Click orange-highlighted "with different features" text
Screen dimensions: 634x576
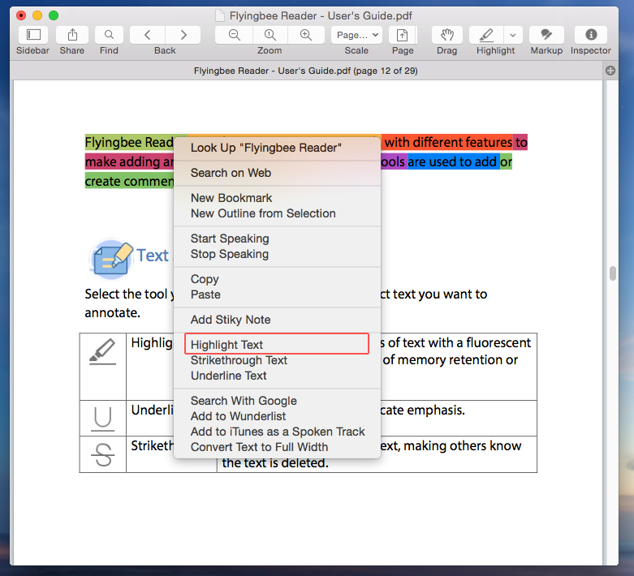coord(447,142)
